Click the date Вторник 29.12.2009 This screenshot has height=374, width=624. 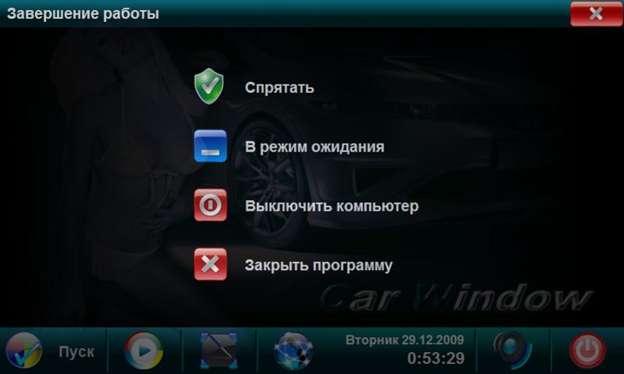pyautogui.click(x=405, y=340)
